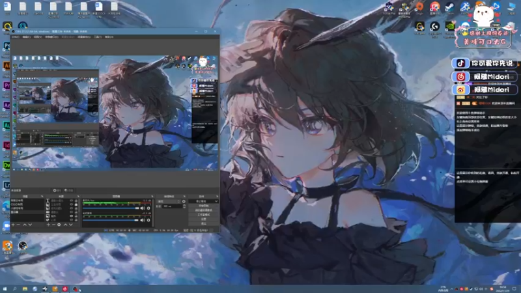Viewport: 521px width, 293px height.
Task: Click the OBS preview canvas
Action: pos(115,113)
